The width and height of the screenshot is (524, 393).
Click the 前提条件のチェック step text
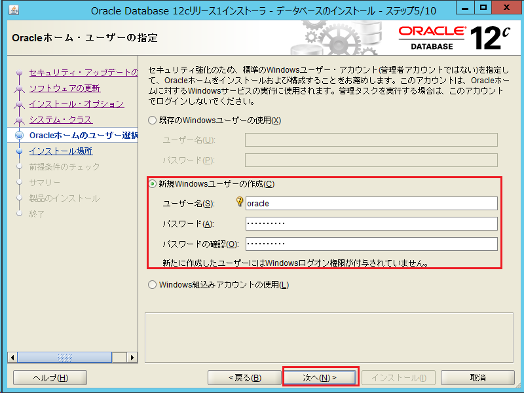coord(64,167)
